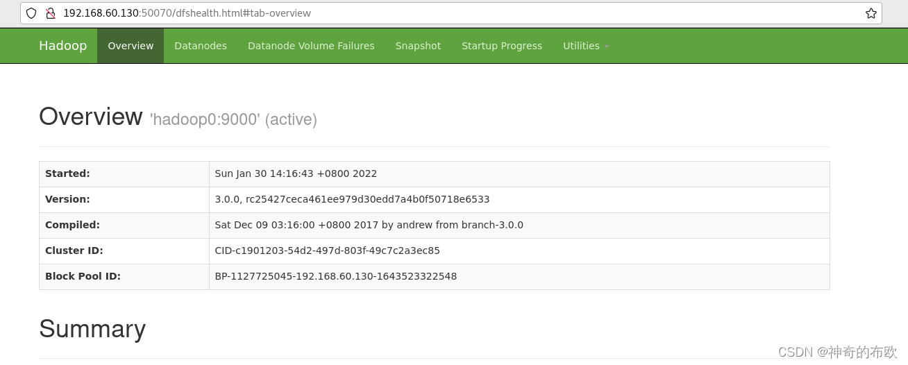Go to Datanode Volume Failures tab
Image resolution: width=908 pixels, height=365 pixels.
pos(311,46)
